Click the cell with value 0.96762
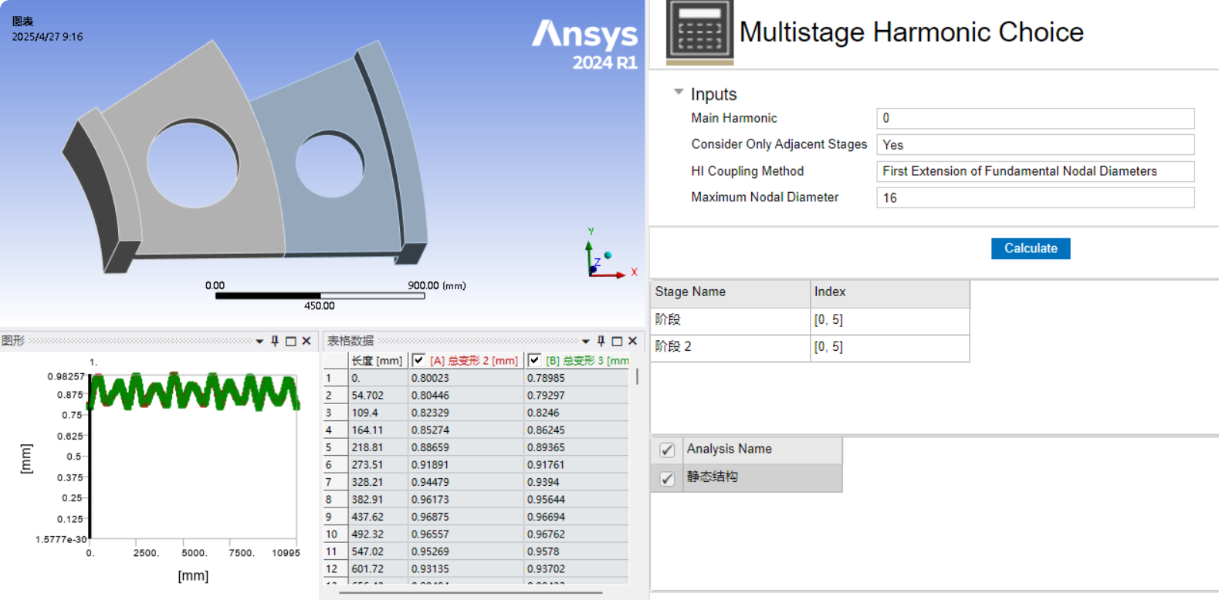The height and width of the screenshot is (600, 1219). tap(576, 534)
